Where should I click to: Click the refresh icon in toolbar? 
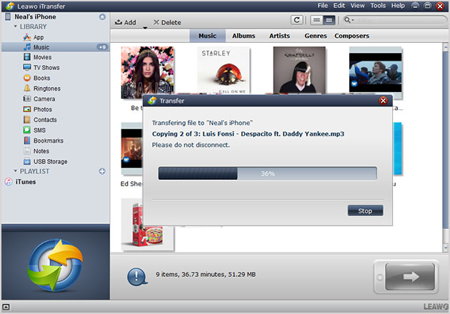[x=296, y=20]
